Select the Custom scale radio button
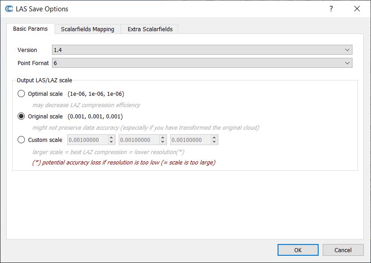 [x=21, y=140]
